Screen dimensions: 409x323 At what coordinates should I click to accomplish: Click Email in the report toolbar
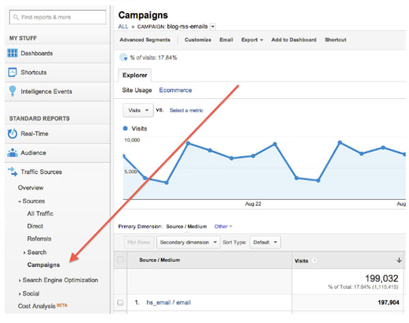coord(226,40)
